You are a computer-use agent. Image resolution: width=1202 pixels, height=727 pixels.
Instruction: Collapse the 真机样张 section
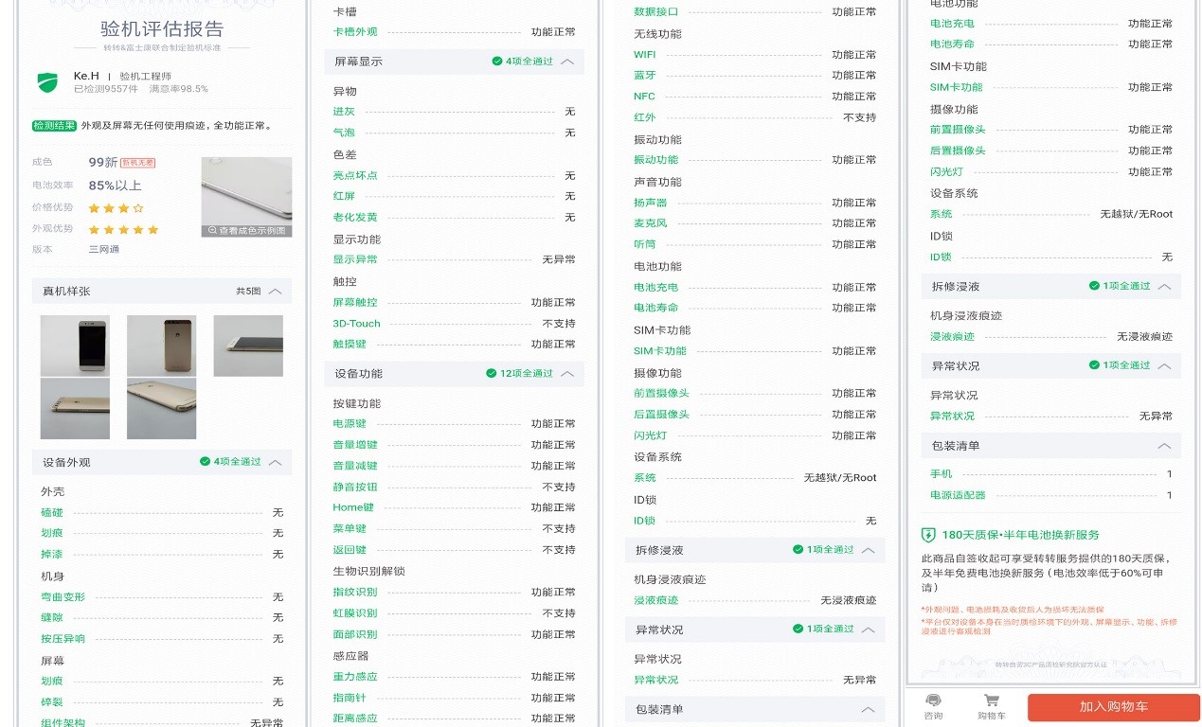pos(277,291)
